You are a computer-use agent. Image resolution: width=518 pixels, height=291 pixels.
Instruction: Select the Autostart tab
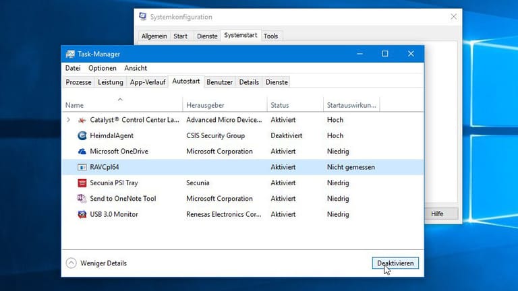[x=186, y=81]
